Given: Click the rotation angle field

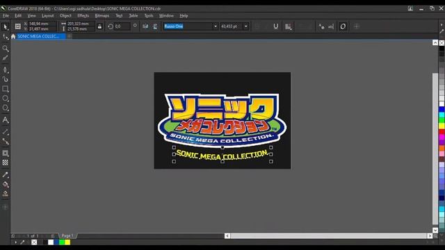Looking at the screenshot, I should coord(122,26).
